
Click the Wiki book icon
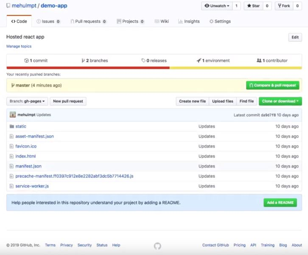(x=157, y=21)
